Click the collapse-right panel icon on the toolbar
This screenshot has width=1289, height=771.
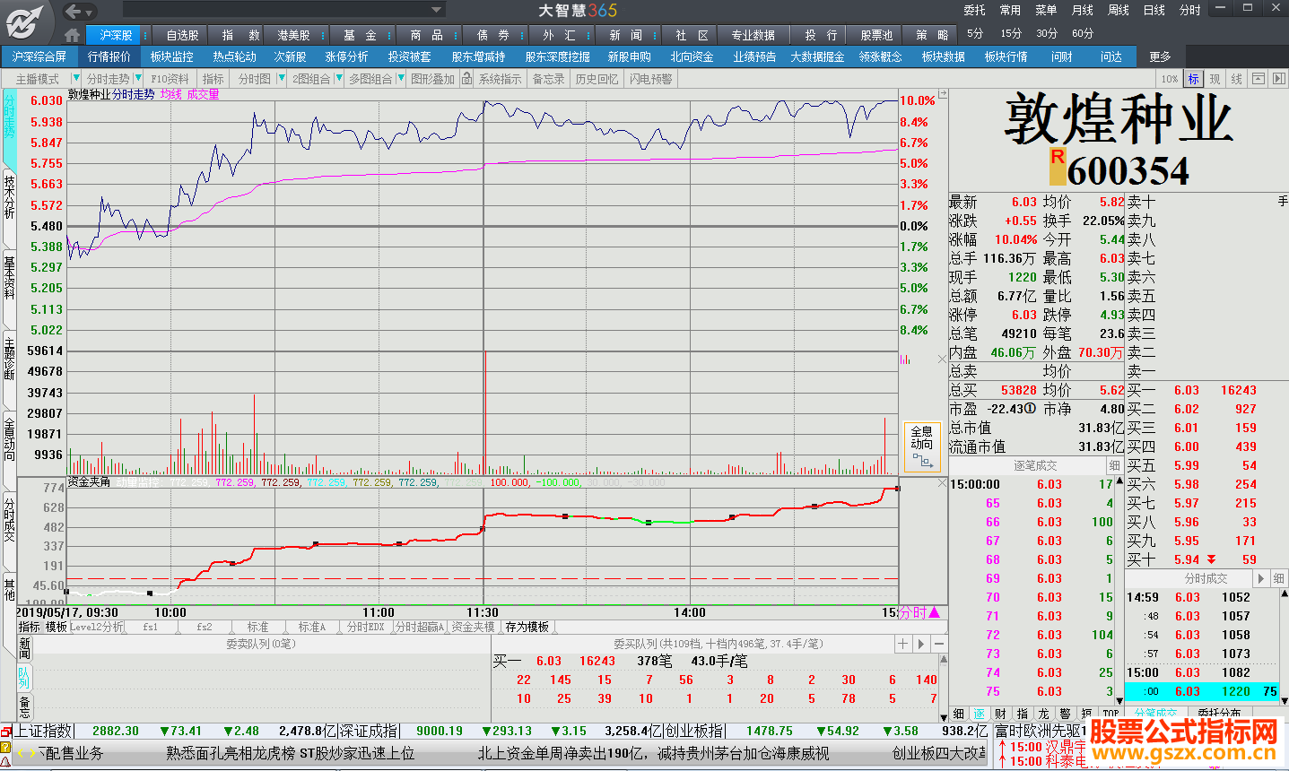coord(1278,79)
